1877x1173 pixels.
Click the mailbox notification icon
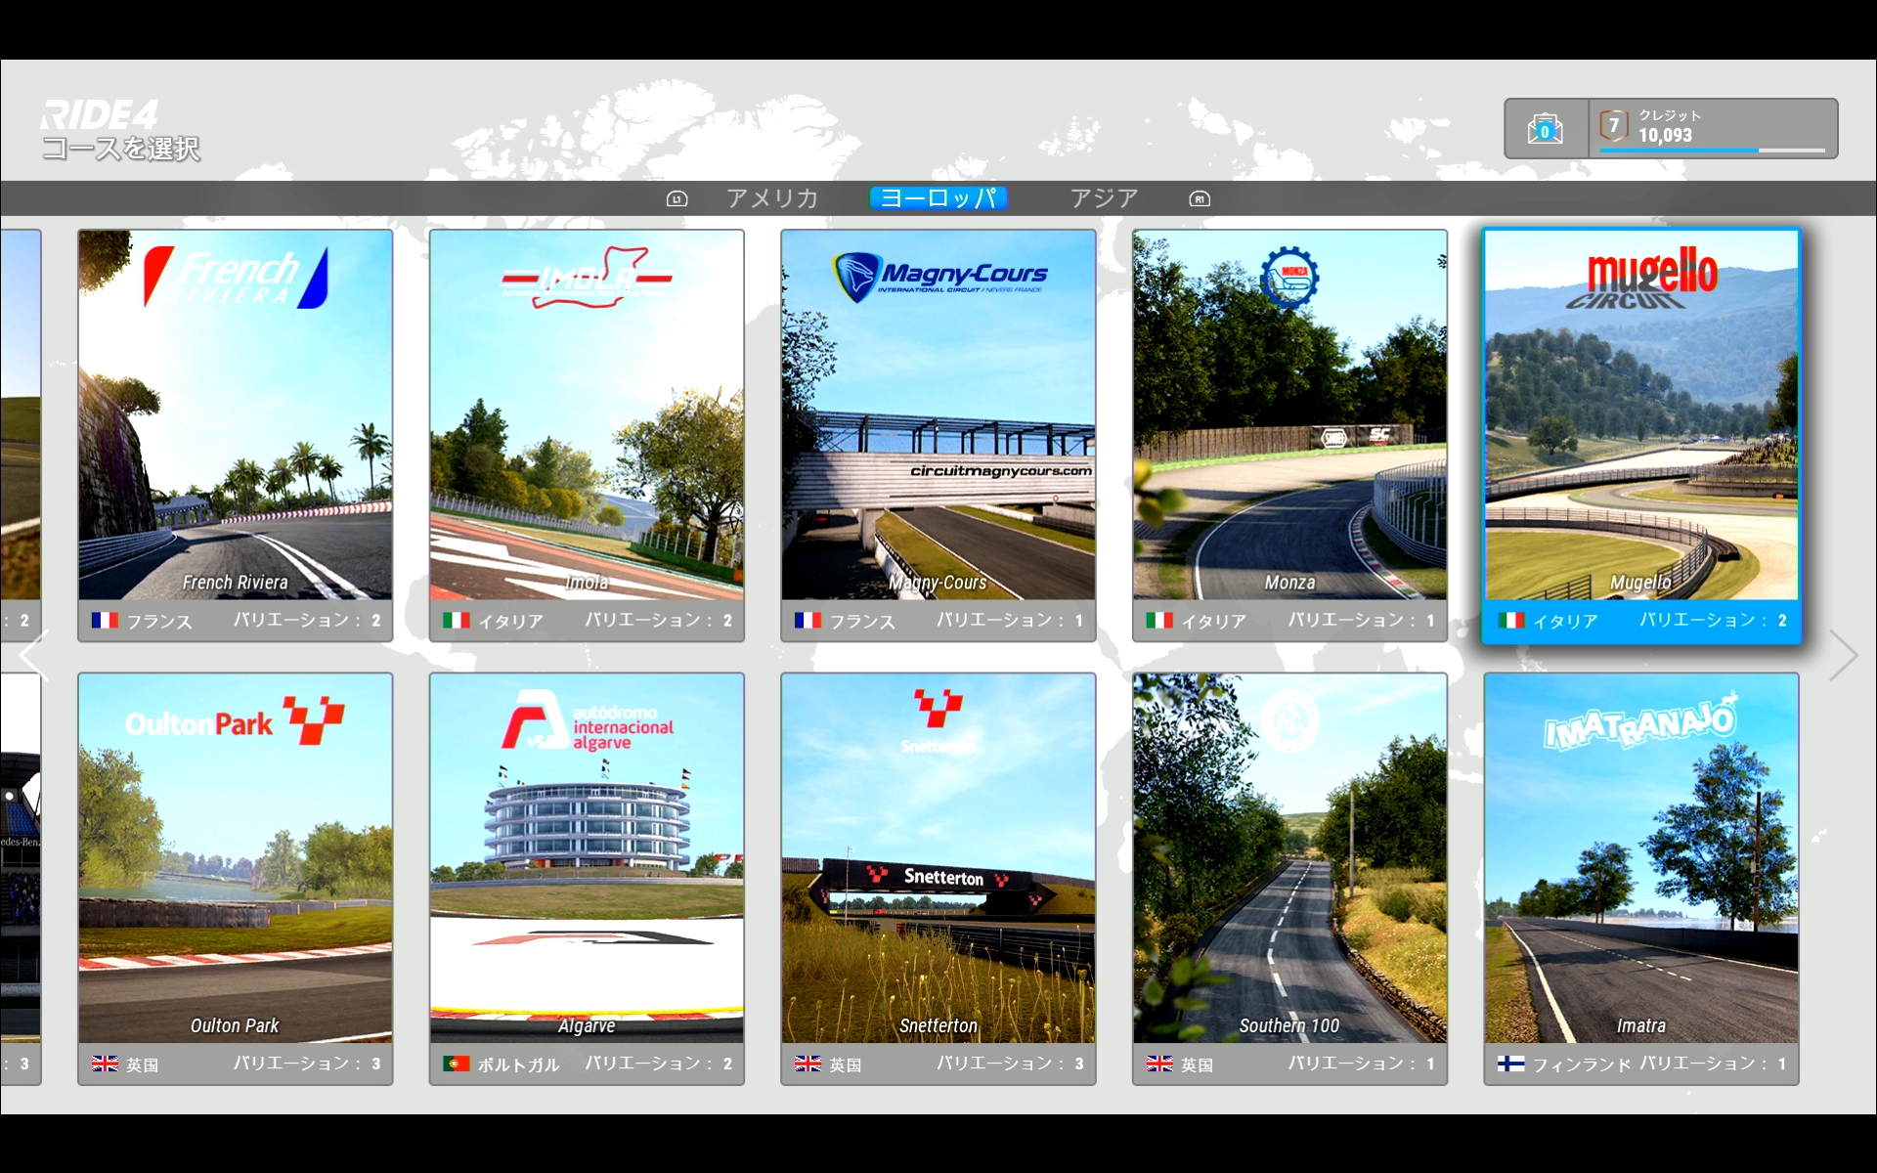(x=1545, y=128)
